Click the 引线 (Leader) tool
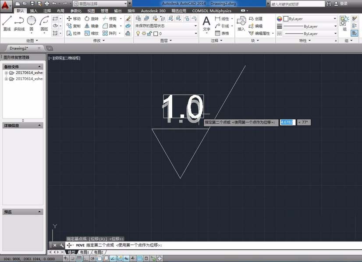362x262 pixels. (222, 26)
